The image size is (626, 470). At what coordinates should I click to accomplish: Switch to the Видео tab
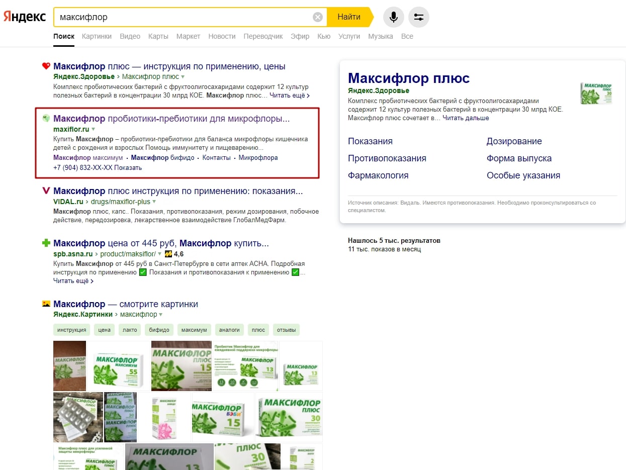coord(130,36)
